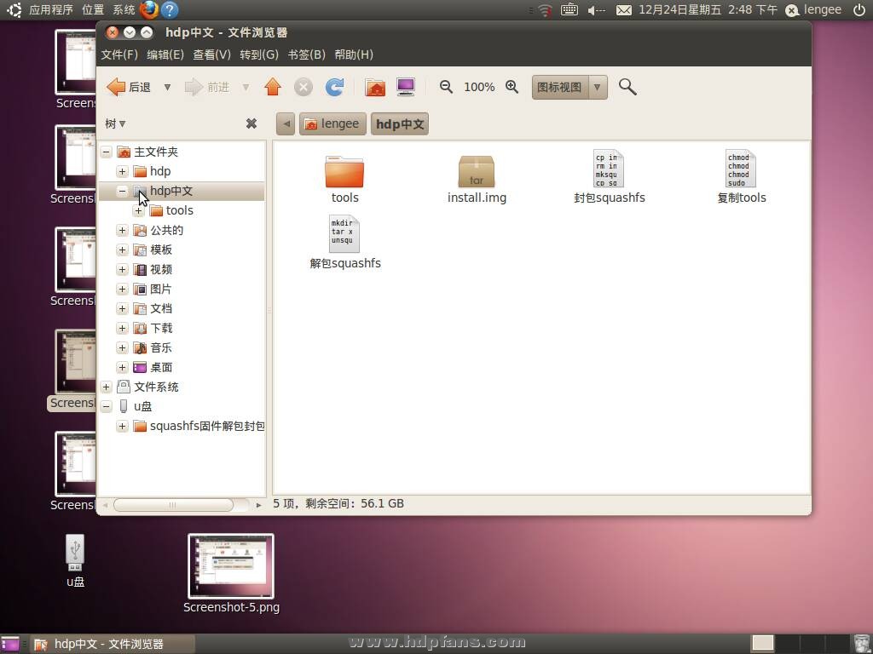873x654 pixels.
Task: Expand the tools subfolder node in tree
Action: [x=139, y=211]
